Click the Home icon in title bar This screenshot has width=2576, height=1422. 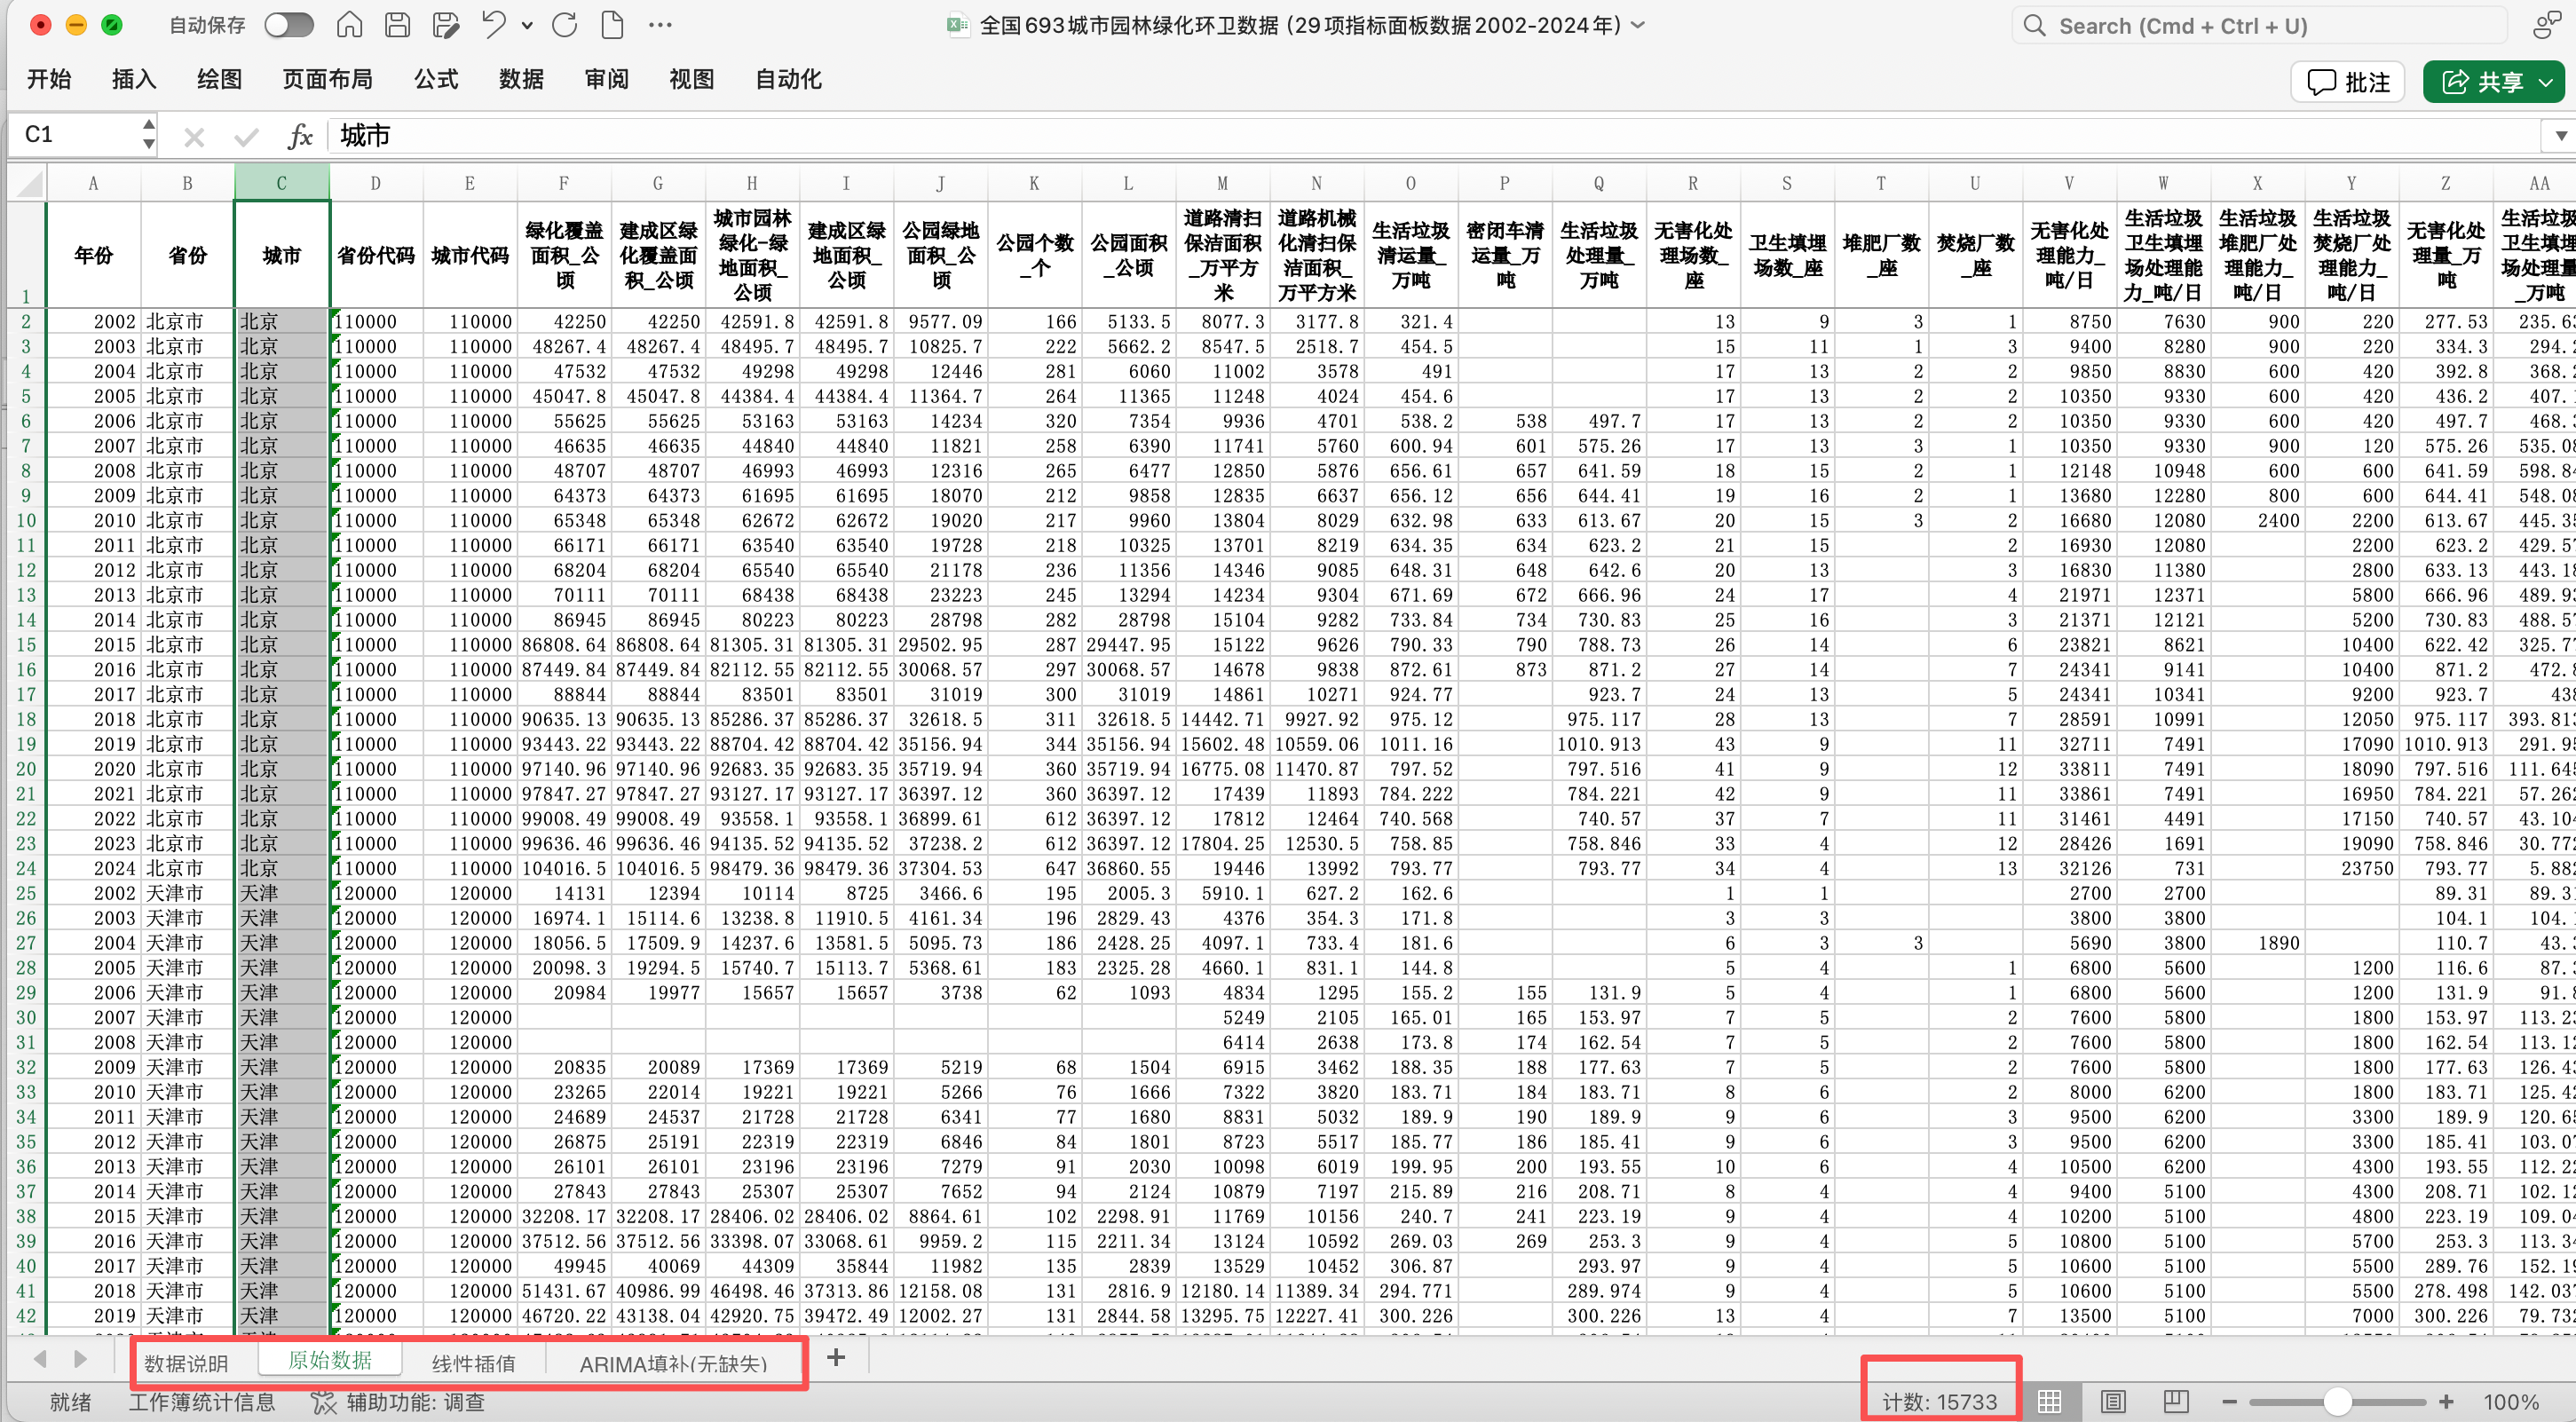tap(349, 25)
